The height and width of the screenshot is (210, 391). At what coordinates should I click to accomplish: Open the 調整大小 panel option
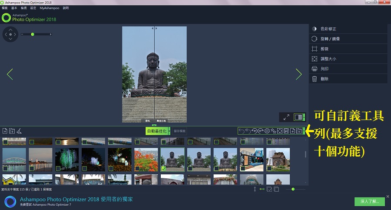point(348,59)
